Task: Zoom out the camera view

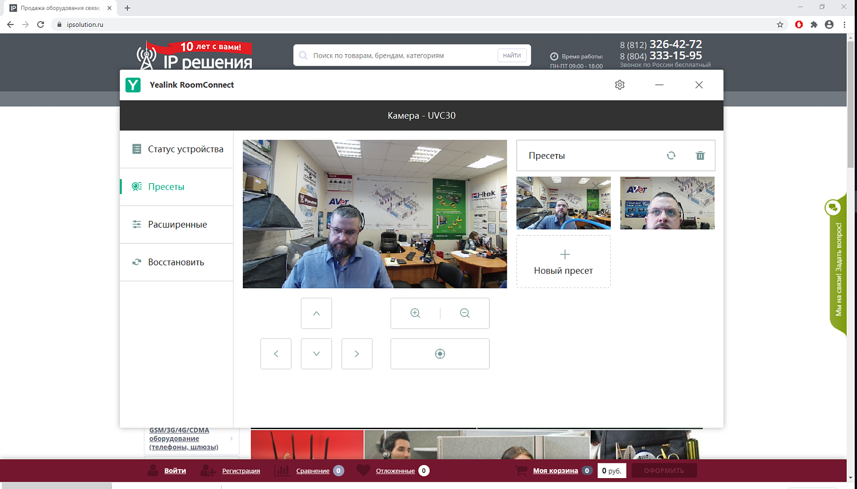Action: click(x=464, y=313)
